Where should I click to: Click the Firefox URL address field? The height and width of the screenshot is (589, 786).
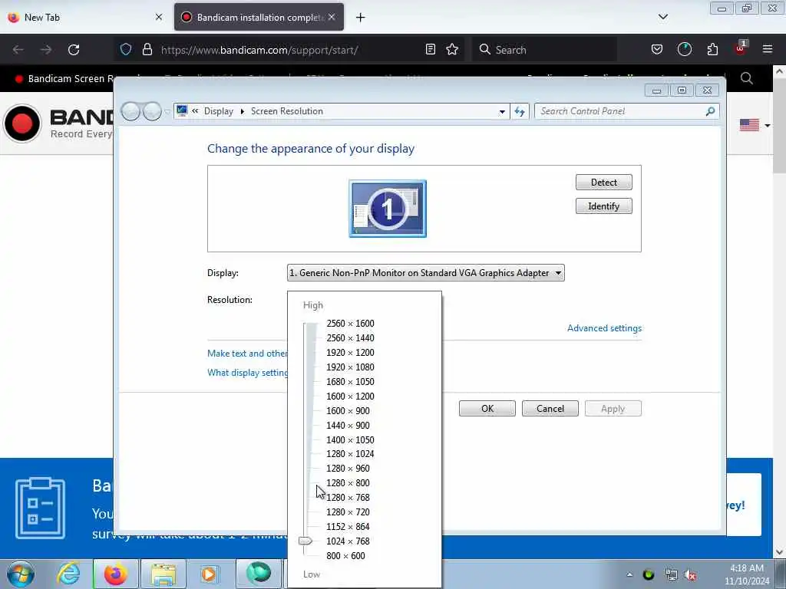pyautogui.click(x=291, y=50)
